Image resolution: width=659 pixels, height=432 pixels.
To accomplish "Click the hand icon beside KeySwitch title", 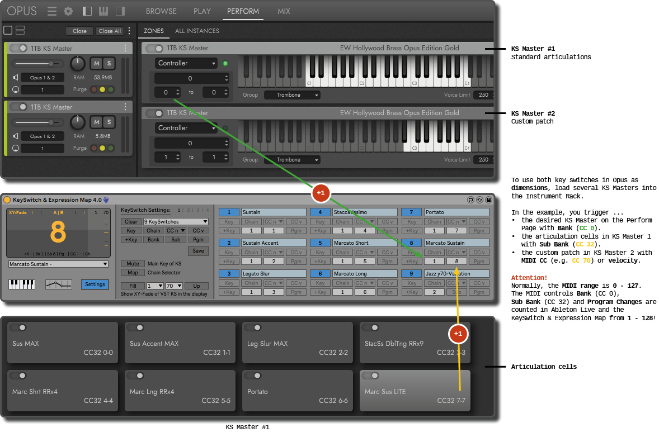I will 106,200.
